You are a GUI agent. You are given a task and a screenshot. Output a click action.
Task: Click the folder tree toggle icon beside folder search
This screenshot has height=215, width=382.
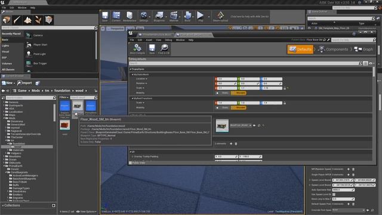point(3,98)
